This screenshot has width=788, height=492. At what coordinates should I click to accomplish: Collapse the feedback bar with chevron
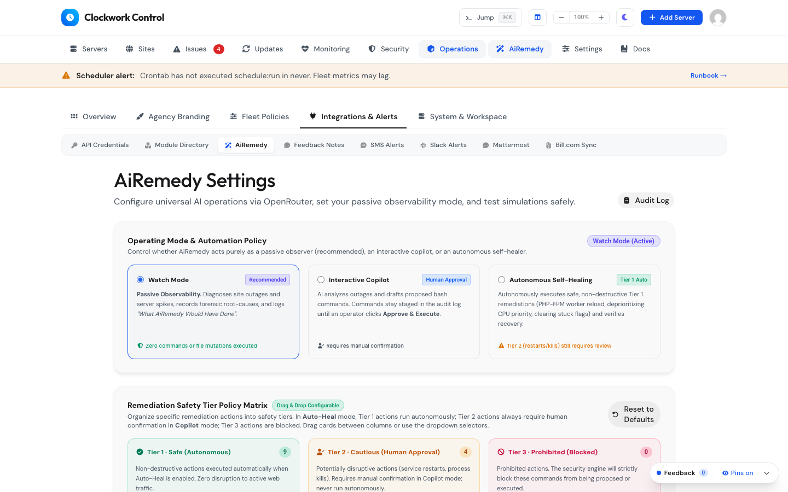[x=767, y=473]
